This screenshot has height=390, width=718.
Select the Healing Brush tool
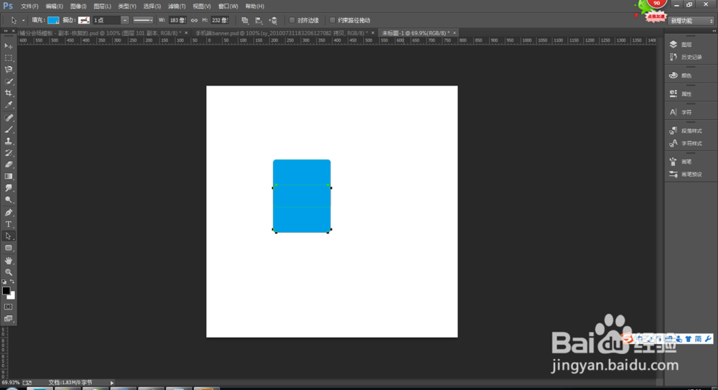[9, 118]
